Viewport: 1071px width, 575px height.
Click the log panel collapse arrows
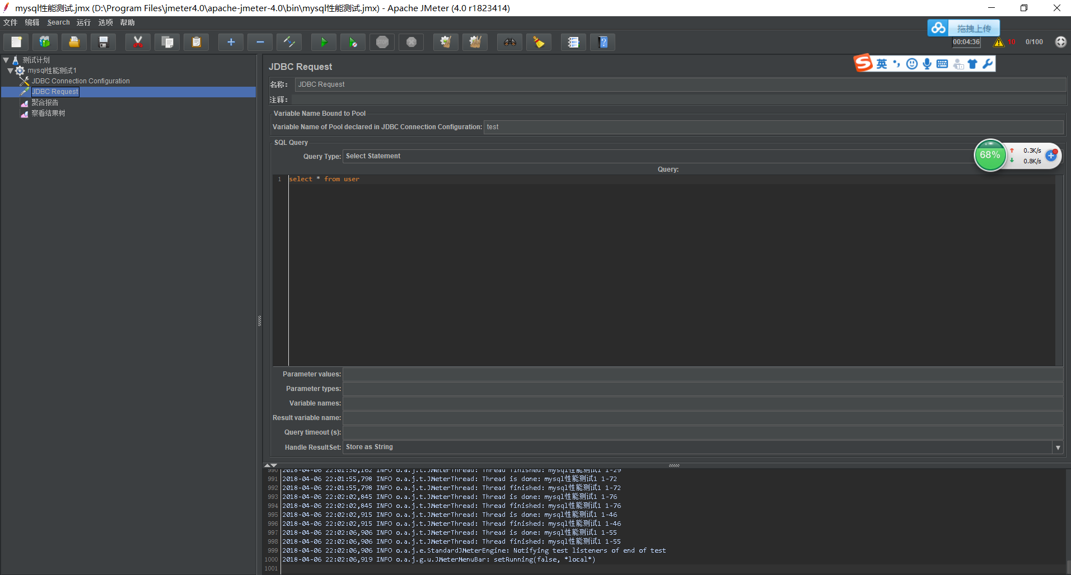[x=270, y=465]
